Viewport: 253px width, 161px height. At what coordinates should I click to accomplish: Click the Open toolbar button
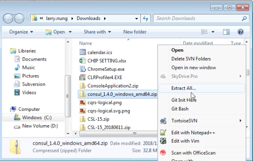55,32
